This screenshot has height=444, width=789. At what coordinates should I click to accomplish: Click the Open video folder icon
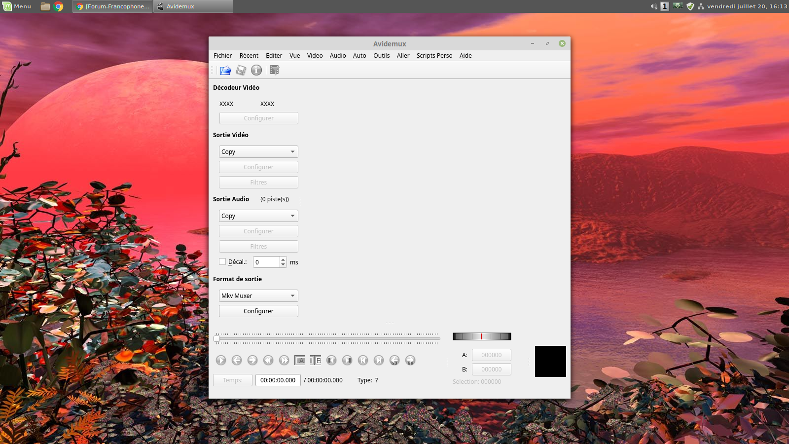(225, 70)
